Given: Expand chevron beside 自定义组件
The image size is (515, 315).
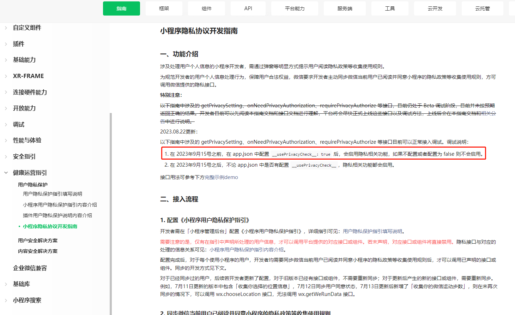Looking at the screenshot, I should tap(6, 28).
